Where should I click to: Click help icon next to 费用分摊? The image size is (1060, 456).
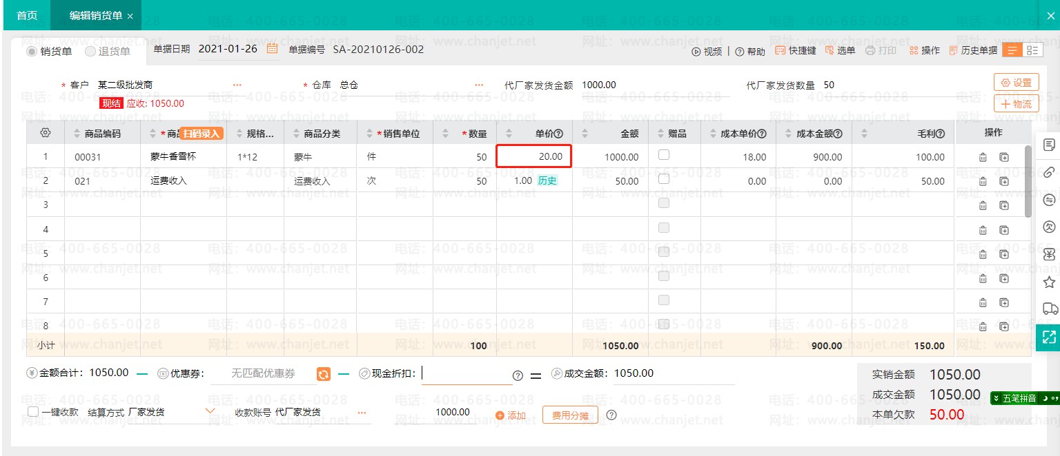pyautogui.click(x=611, y=415)
